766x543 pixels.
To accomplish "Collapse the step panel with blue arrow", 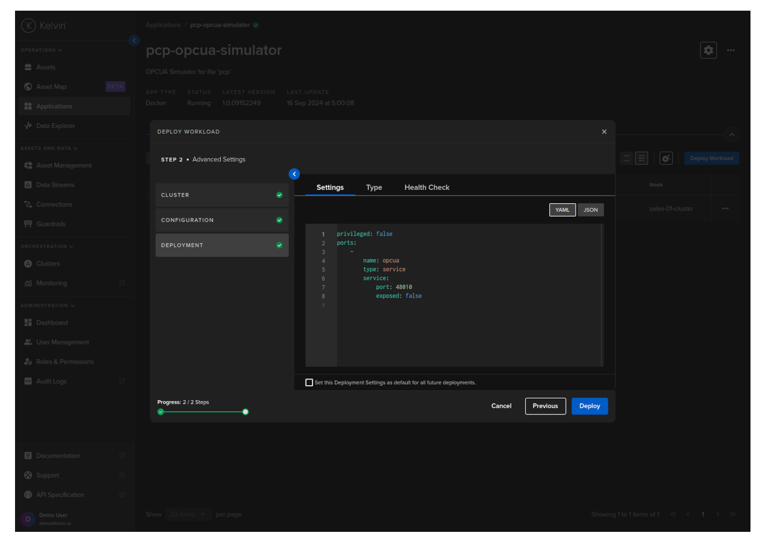I will pyautogui.click(x=294, y=174).
